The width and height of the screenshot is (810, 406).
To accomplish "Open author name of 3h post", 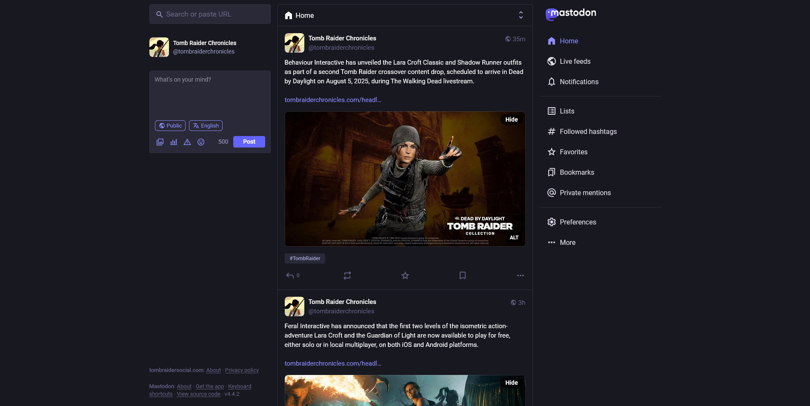I will coord(342,302).
